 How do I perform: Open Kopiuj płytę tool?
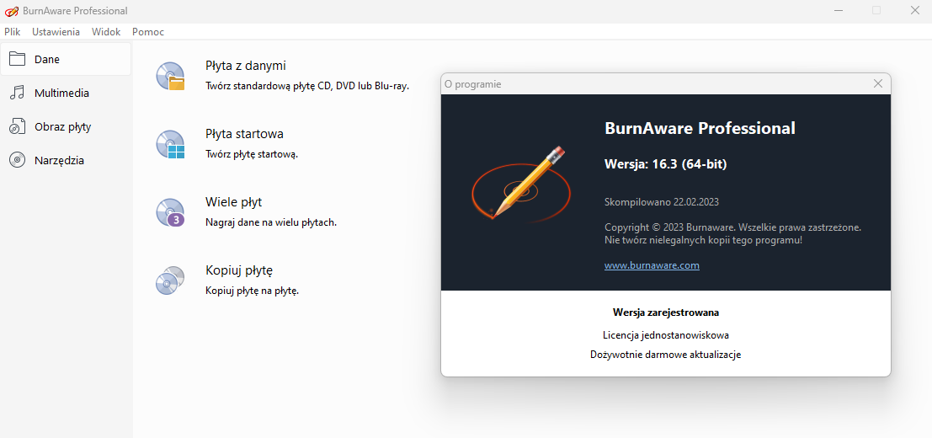tap(239, 270)
